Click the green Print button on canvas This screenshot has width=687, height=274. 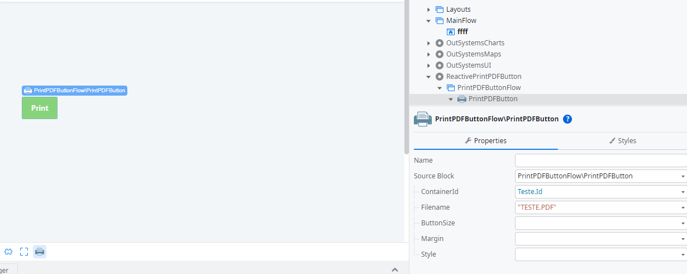tap(40, 108)
